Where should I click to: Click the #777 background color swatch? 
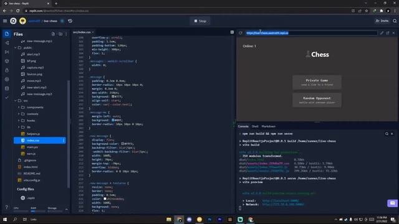point(113,96)
